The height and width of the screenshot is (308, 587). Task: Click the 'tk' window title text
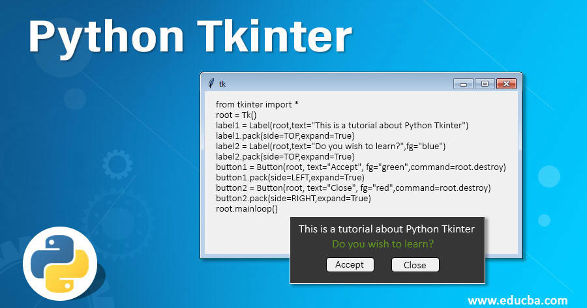[x=222, y=84]
